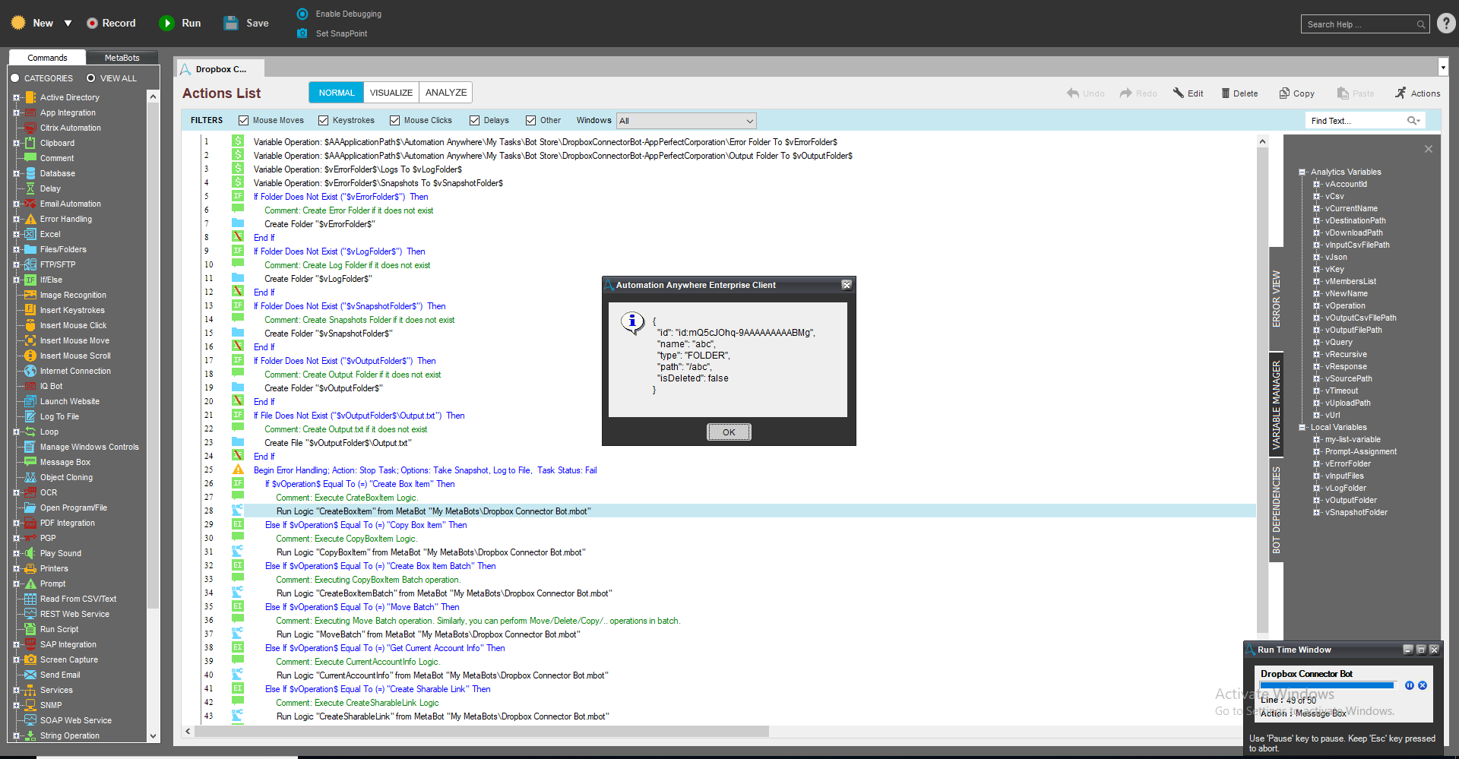
Task: Click the actions list horizontal scrollbar
Action: click(x=482, y=732)
